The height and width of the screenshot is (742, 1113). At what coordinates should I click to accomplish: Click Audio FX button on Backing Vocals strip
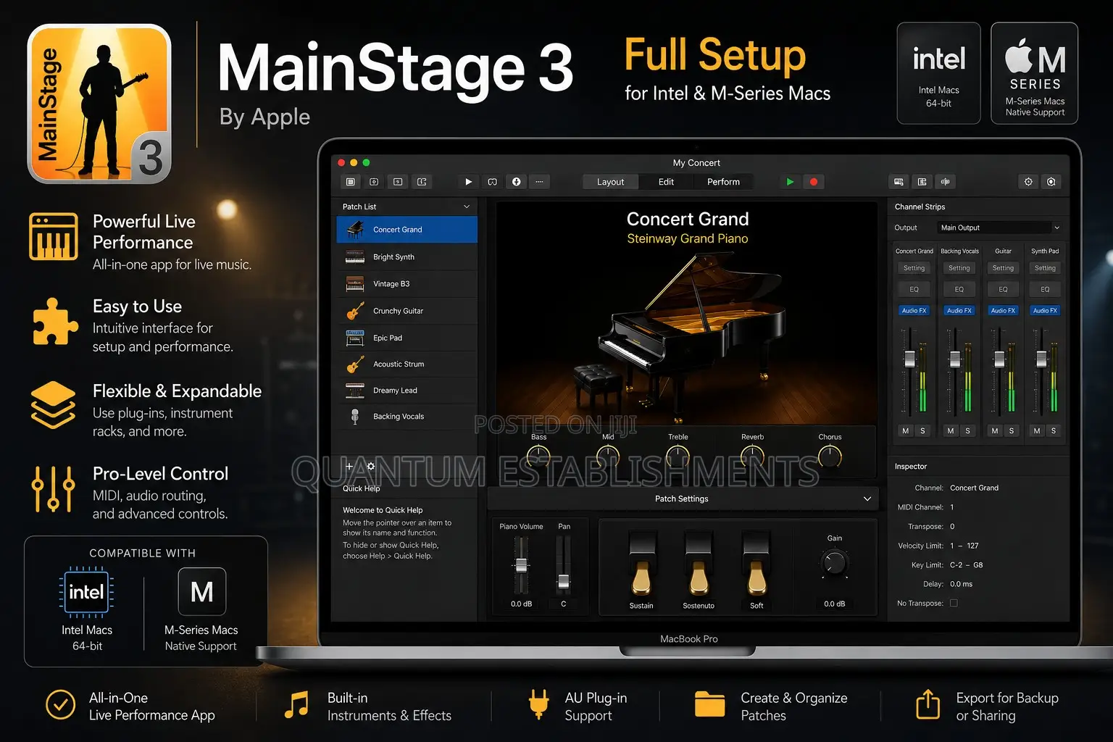959,310
